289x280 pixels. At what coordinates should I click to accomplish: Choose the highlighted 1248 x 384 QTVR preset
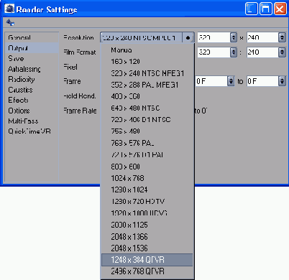click(x=147, y=260)
